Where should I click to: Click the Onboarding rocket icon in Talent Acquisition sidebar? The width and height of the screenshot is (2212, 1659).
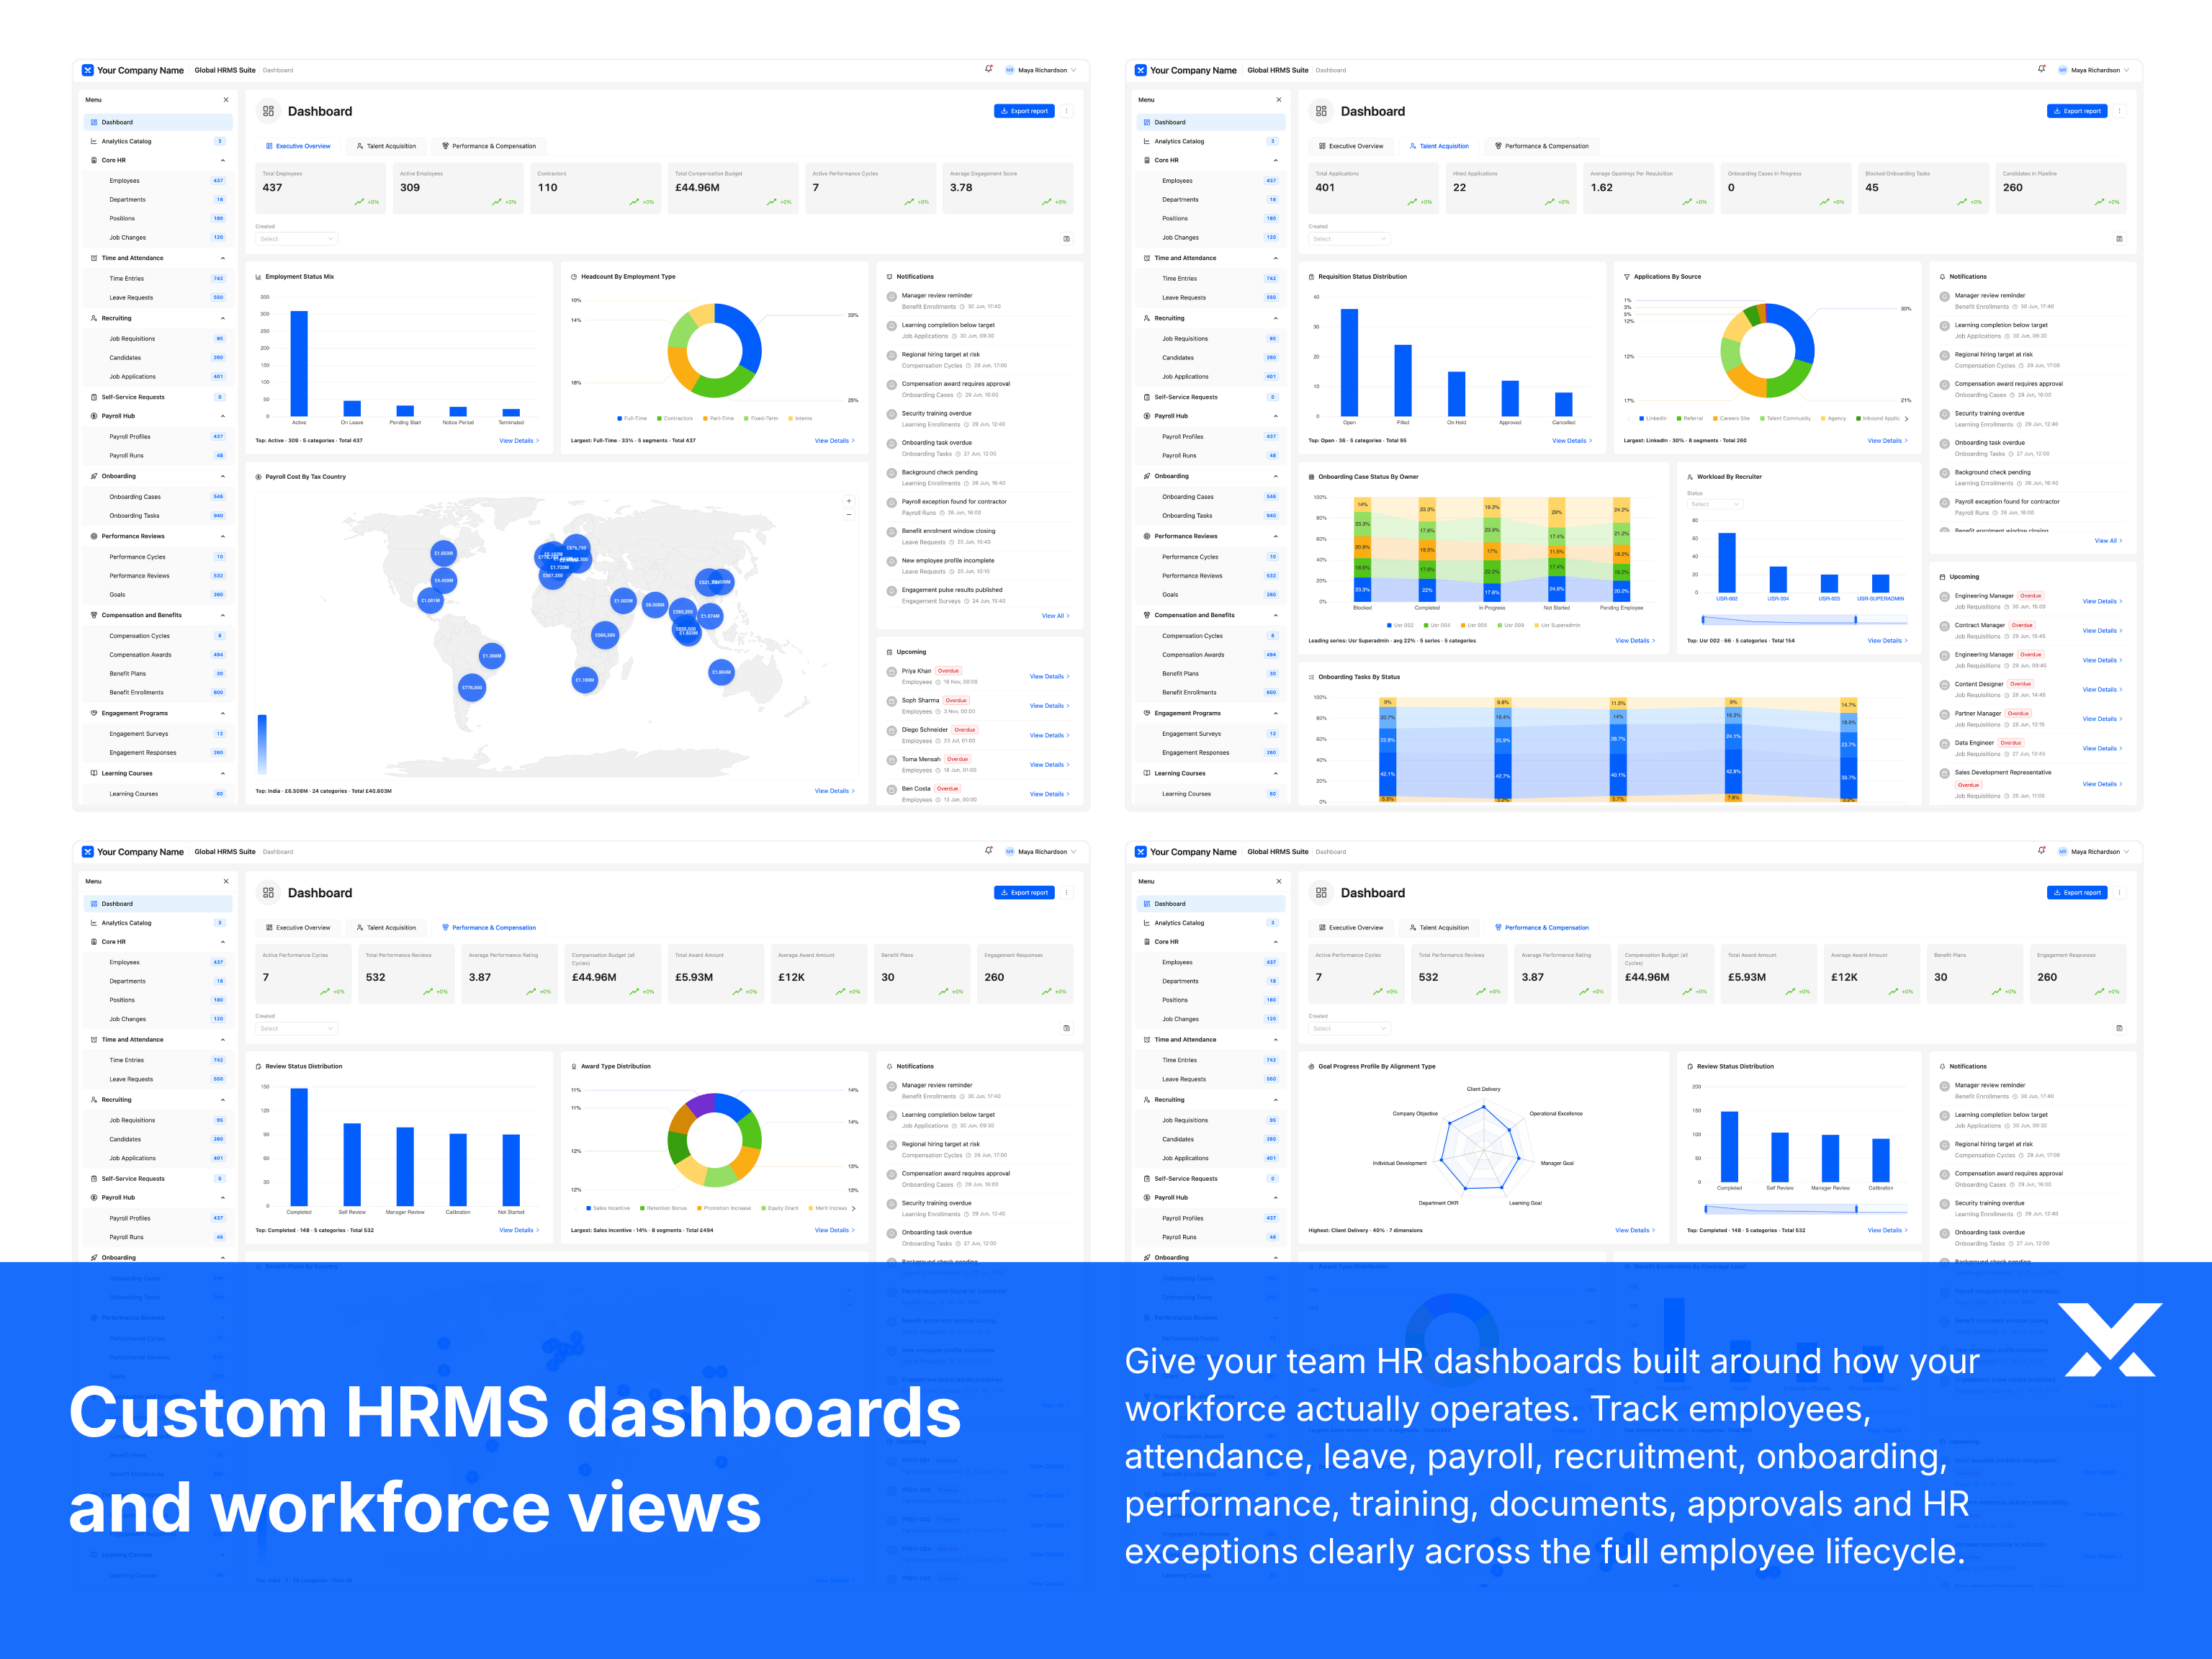click(1147, 476)
